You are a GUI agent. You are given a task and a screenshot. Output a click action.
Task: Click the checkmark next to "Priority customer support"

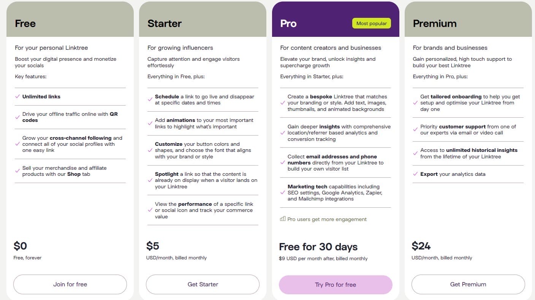coord(415,129)
